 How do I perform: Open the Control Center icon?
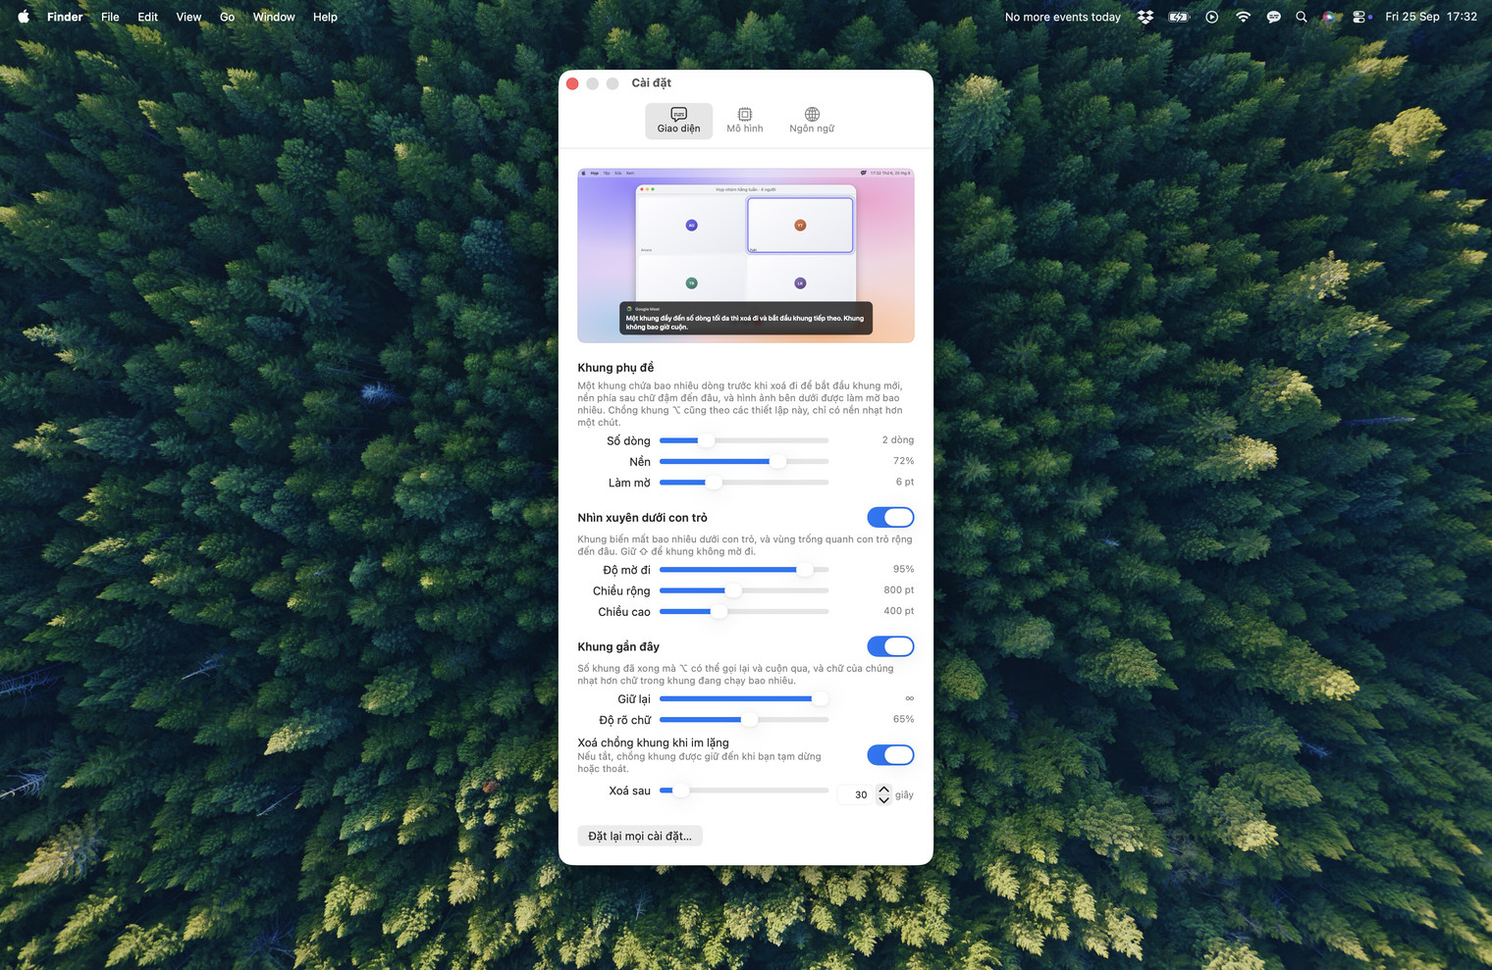tap(1360, 17)
